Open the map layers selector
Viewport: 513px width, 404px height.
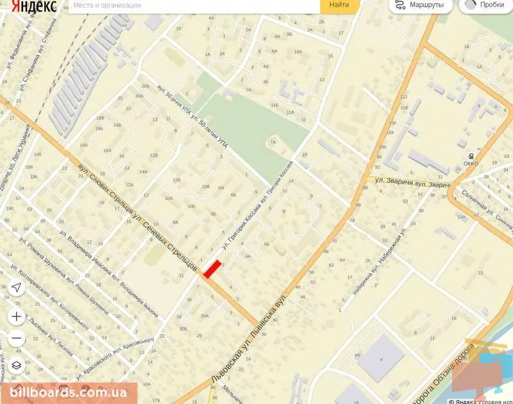pyautogui.click(x=17, y=365)
